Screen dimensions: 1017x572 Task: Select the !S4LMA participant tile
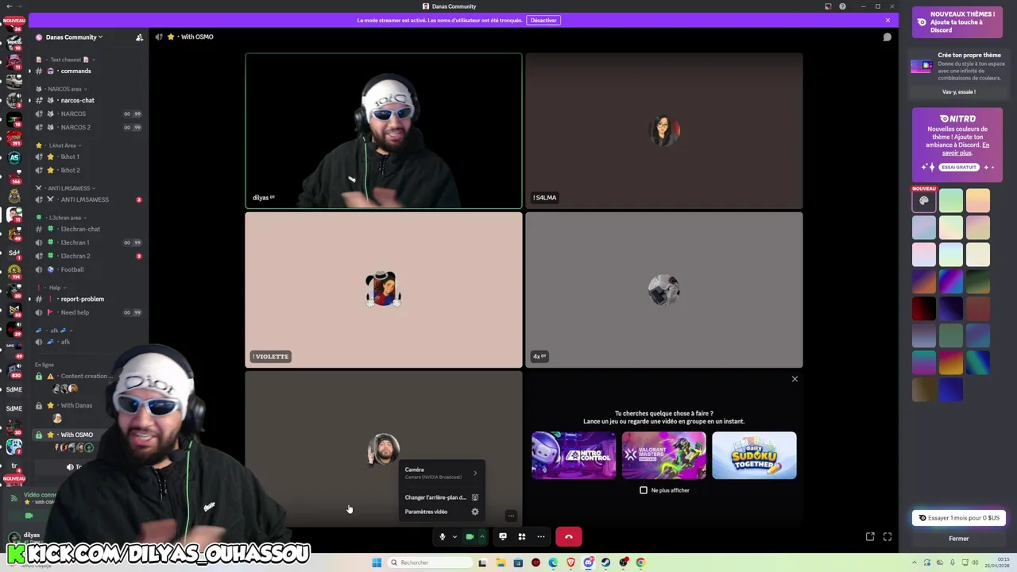[x=664, y=131]
